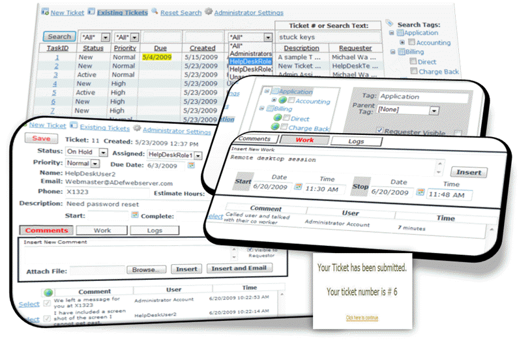Sort tickets by the Due column header
530x358 pixels.
(160, 48)
